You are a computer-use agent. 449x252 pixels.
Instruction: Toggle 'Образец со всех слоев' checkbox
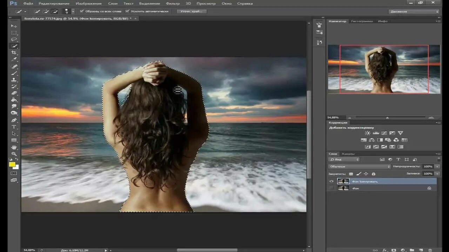coord(82,11)
